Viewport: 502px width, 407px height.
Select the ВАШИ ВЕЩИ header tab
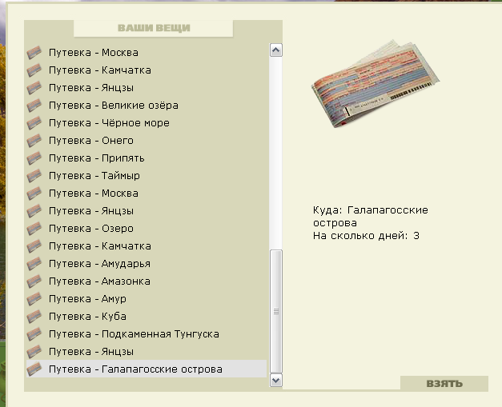tap(154, 28)
